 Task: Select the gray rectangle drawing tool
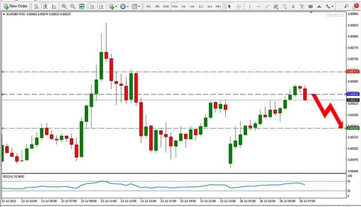tap(310, 6)
